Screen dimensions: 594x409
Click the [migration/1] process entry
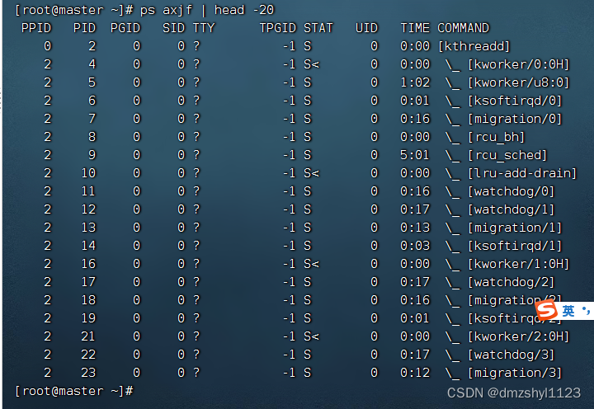coord(515,228)
